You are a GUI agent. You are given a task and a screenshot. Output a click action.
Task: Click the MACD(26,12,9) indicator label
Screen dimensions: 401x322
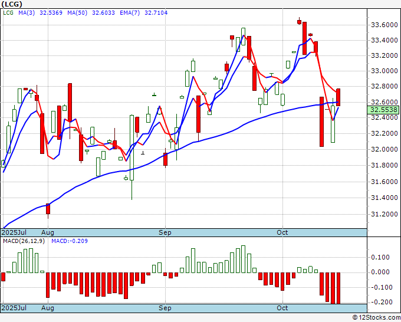click(x=24, y=241)
